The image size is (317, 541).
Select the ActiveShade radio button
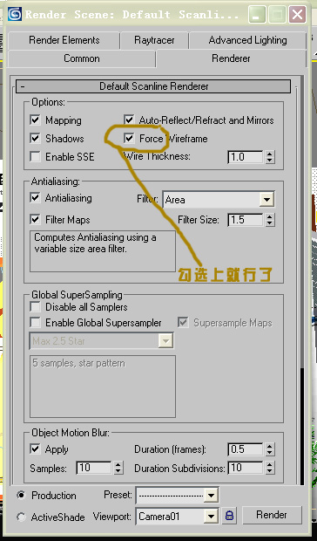[x=22, y=517]
